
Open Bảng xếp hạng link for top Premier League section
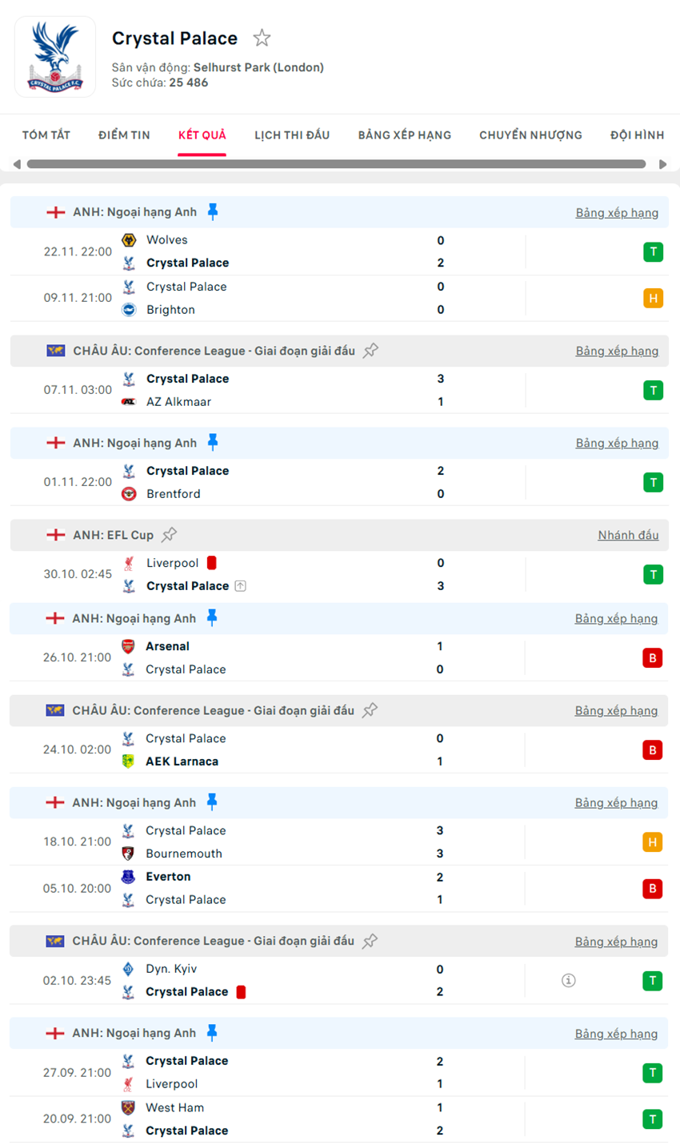click(x=617, y=213)
